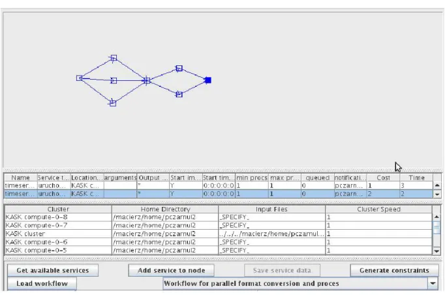Select the highlighted service row with Cost 2
Viewport: 445px width, 295px height.
click(219, 194)
